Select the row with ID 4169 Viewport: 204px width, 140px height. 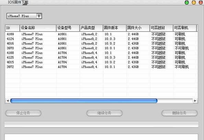(x=101, y=34)
